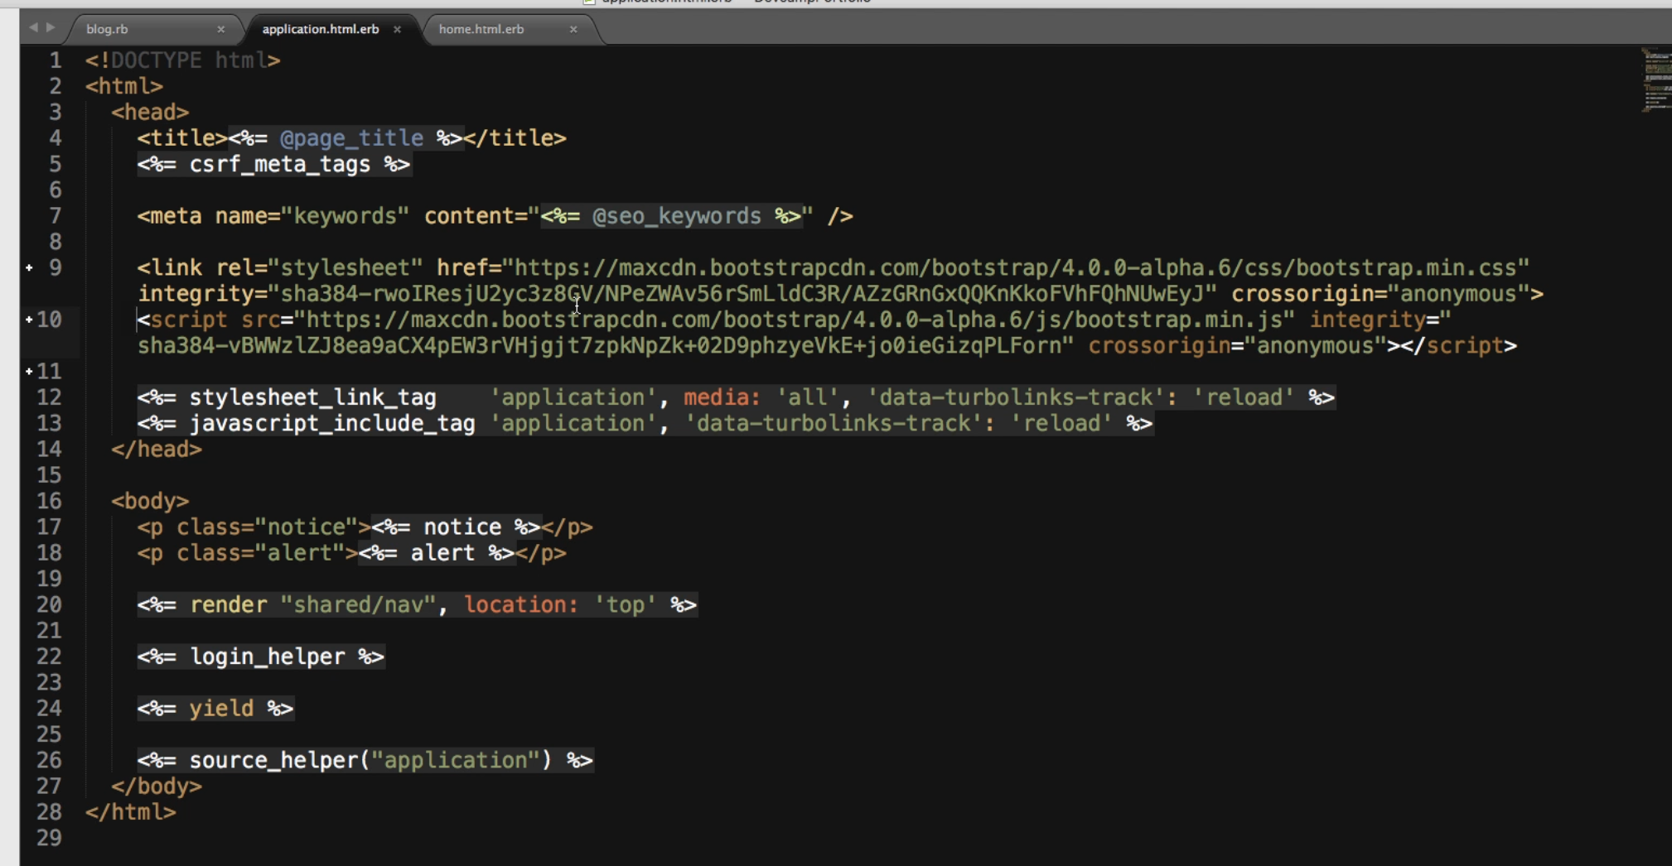Click source_helper on line 26
The width and height of the screenshot is (1672, 866).
(273, 760)
